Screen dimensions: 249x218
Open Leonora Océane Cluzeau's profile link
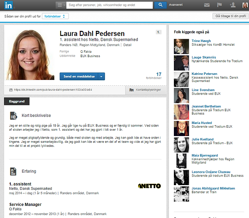click(x=211, y=172)
